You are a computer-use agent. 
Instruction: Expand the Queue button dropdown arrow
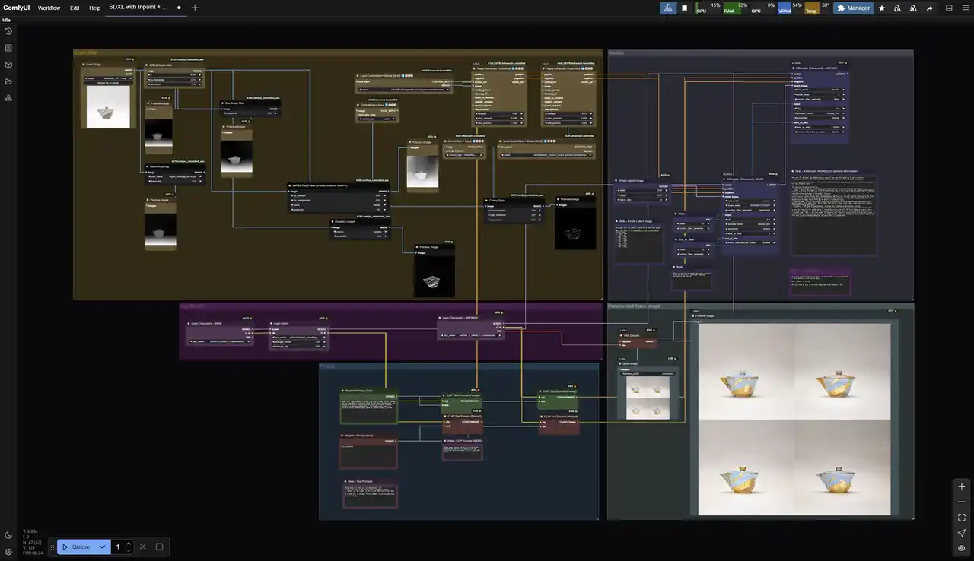[x=102, y=547]
